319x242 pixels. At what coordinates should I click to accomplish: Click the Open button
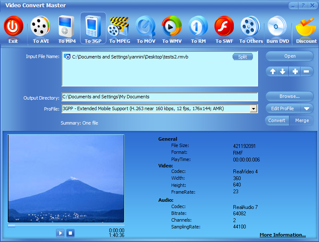[289, 56]
